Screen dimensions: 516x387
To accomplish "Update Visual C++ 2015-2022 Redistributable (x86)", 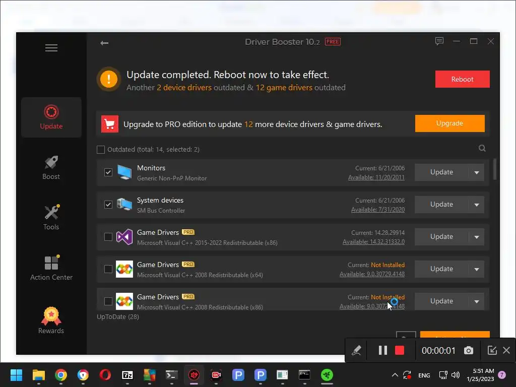I will click(x=441, y=237).
